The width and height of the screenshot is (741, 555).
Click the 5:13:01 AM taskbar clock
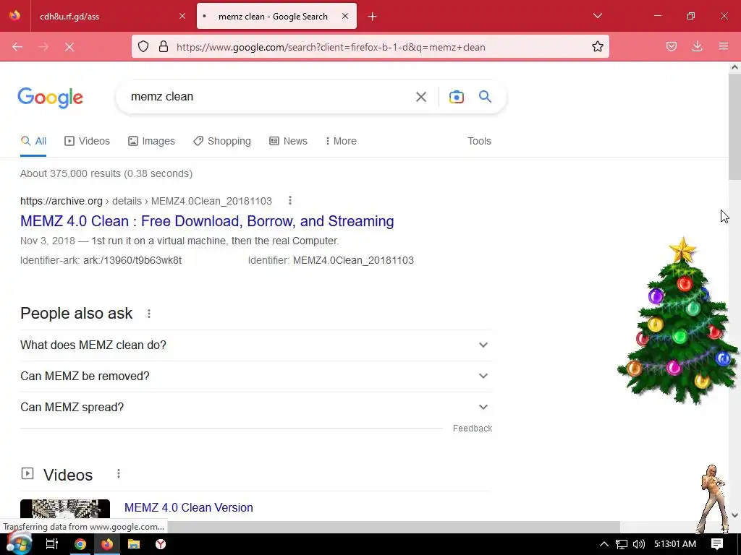point(675,544)
